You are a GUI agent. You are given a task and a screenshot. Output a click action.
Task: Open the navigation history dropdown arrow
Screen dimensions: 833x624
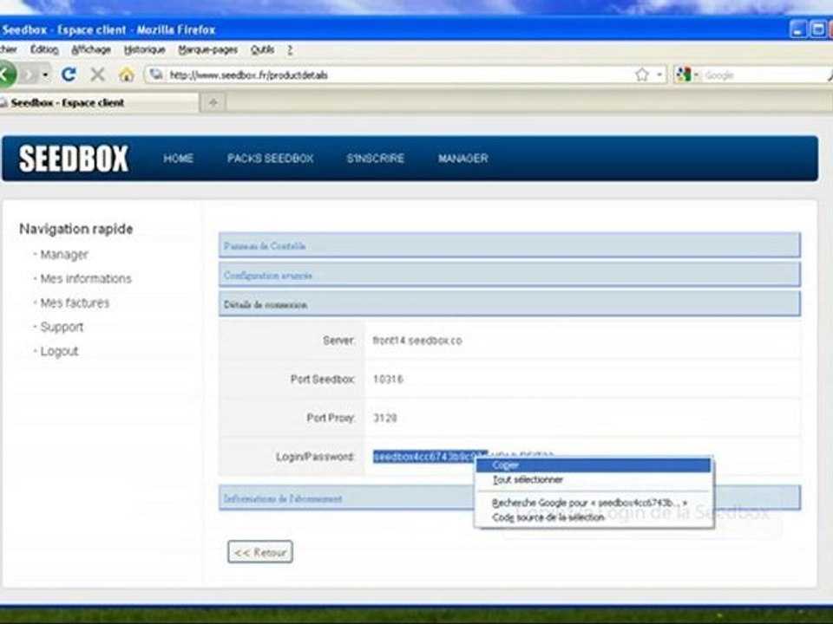46,75
